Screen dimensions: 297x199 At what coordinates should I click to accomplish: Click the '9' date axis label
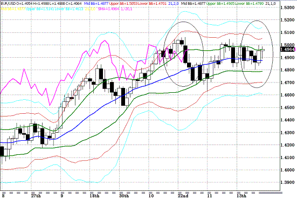tap(62, 196)
